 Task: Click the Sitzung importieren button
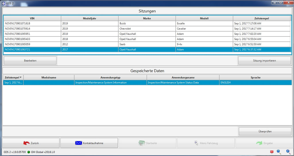coord(264,61)
